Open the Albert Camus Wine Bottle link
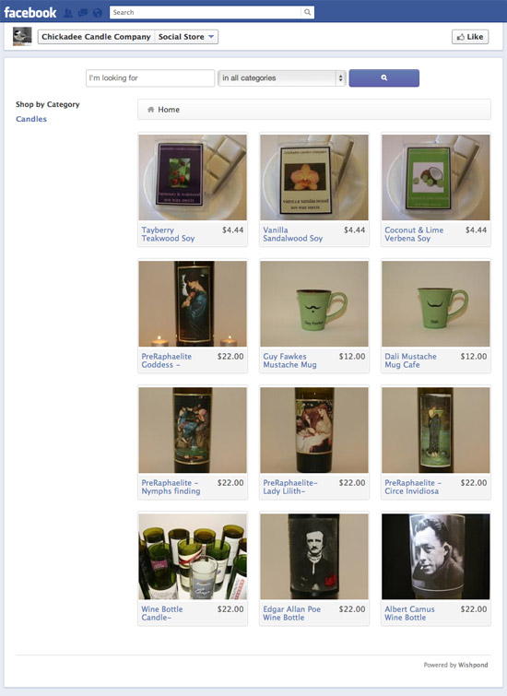 point(410,613)
